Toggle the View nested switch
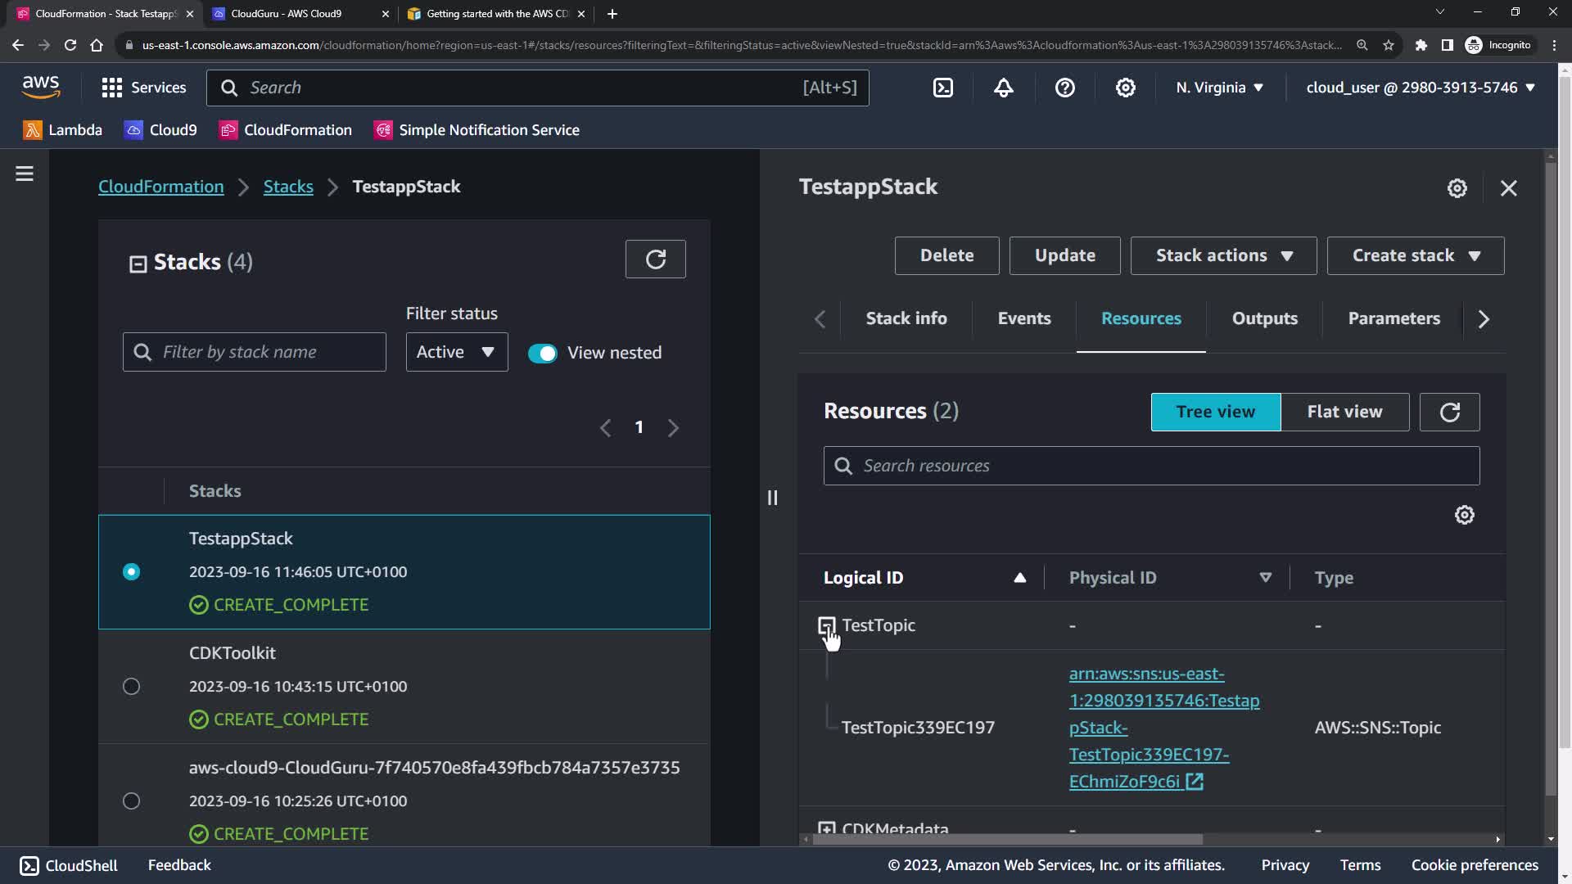This screenshot has width=1572, height=884. 542,353
